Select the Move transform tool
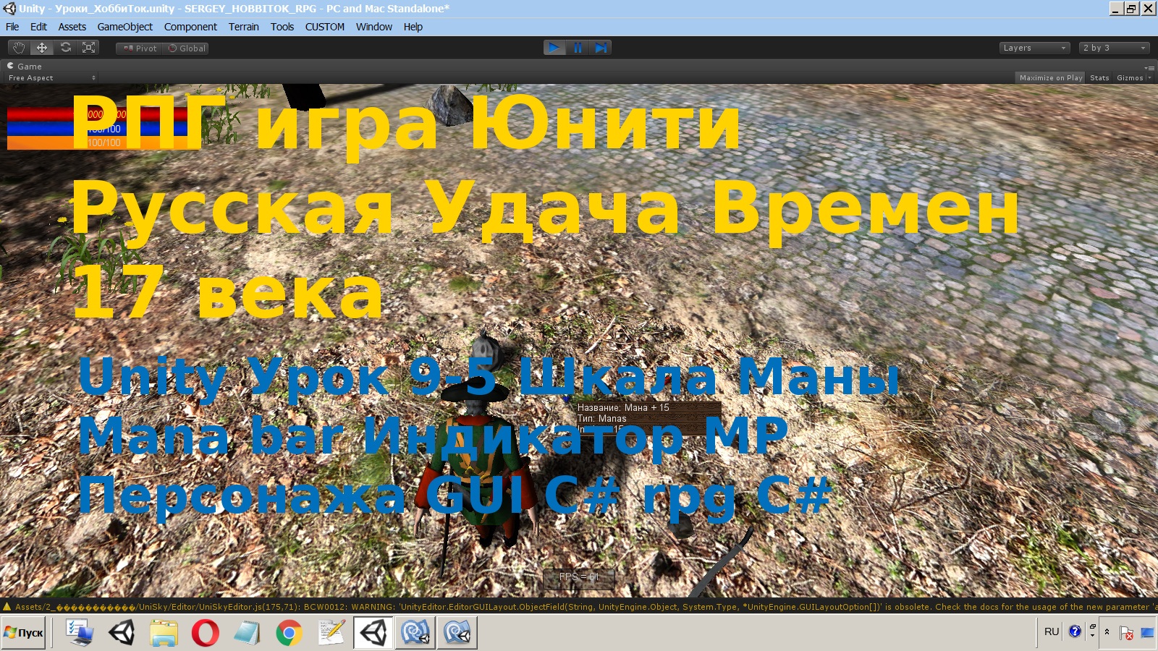This screenshot has width=1158, height=651. point(42,48)
